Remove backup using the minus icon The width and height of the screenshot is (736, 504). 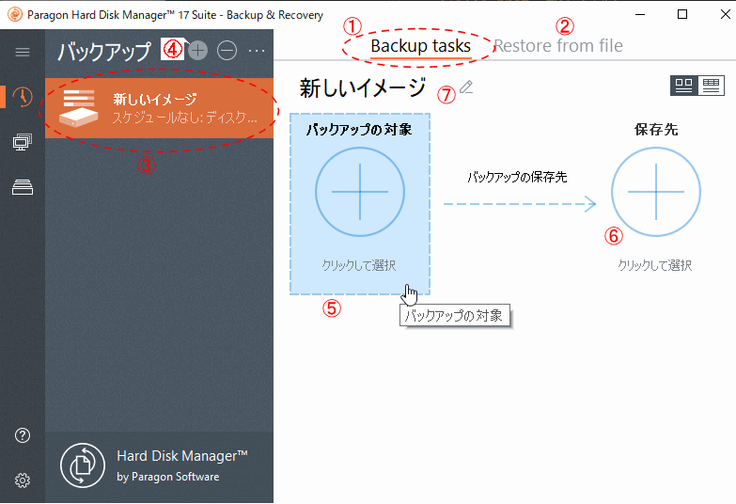click(x=227, y=51)
